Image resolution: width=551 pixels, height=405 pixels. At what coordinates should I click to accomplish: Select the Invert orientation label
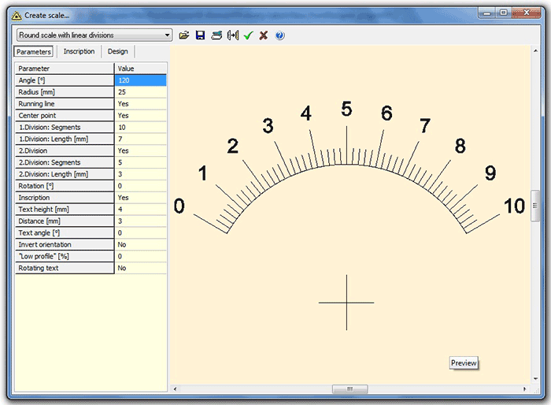(x=65, y=244)
